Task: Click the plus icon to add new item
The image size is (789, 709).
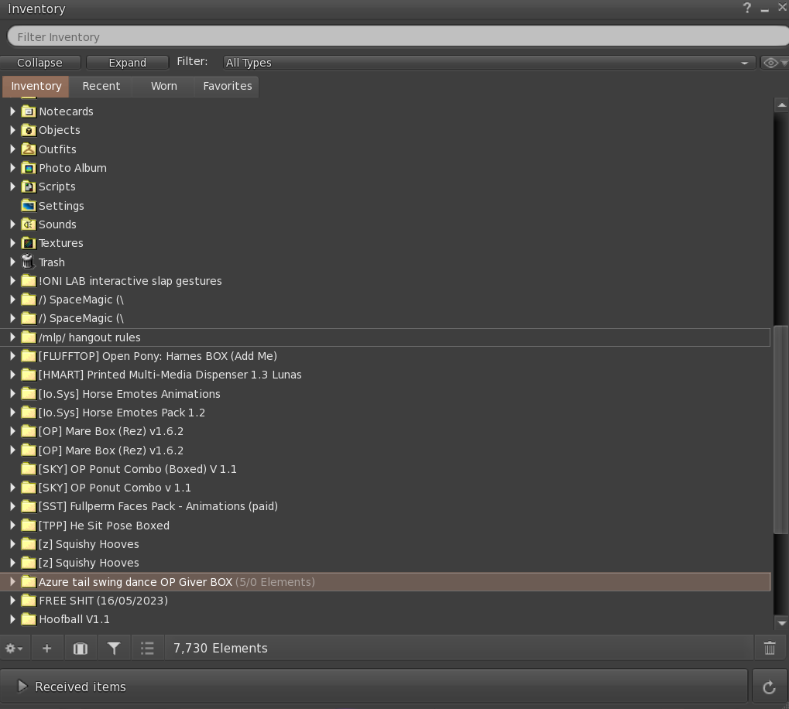Action: pyautogui.click(x=46, y=648)
